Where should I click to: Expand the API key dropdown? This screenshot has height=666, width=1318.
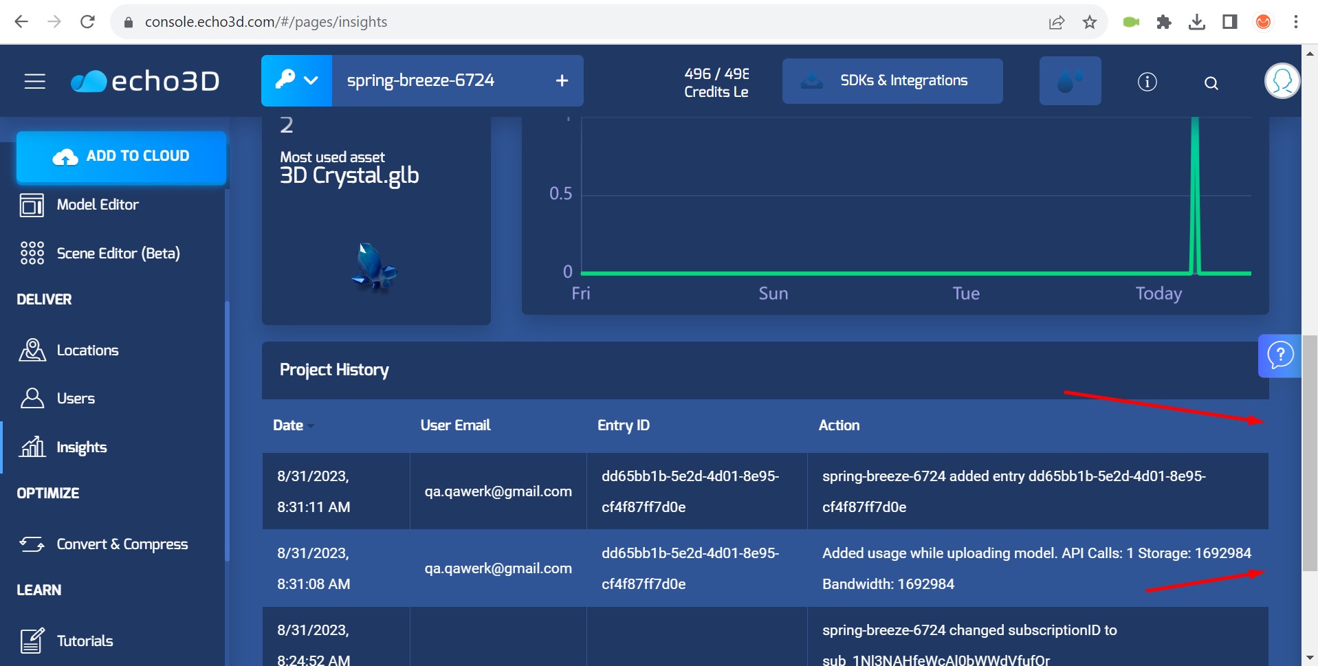pos(296,80)
